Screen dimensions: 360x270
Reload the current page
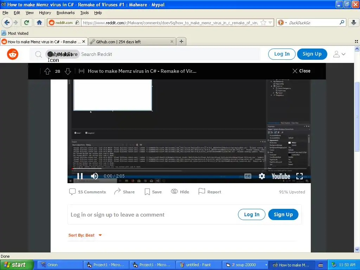[27, 22]
